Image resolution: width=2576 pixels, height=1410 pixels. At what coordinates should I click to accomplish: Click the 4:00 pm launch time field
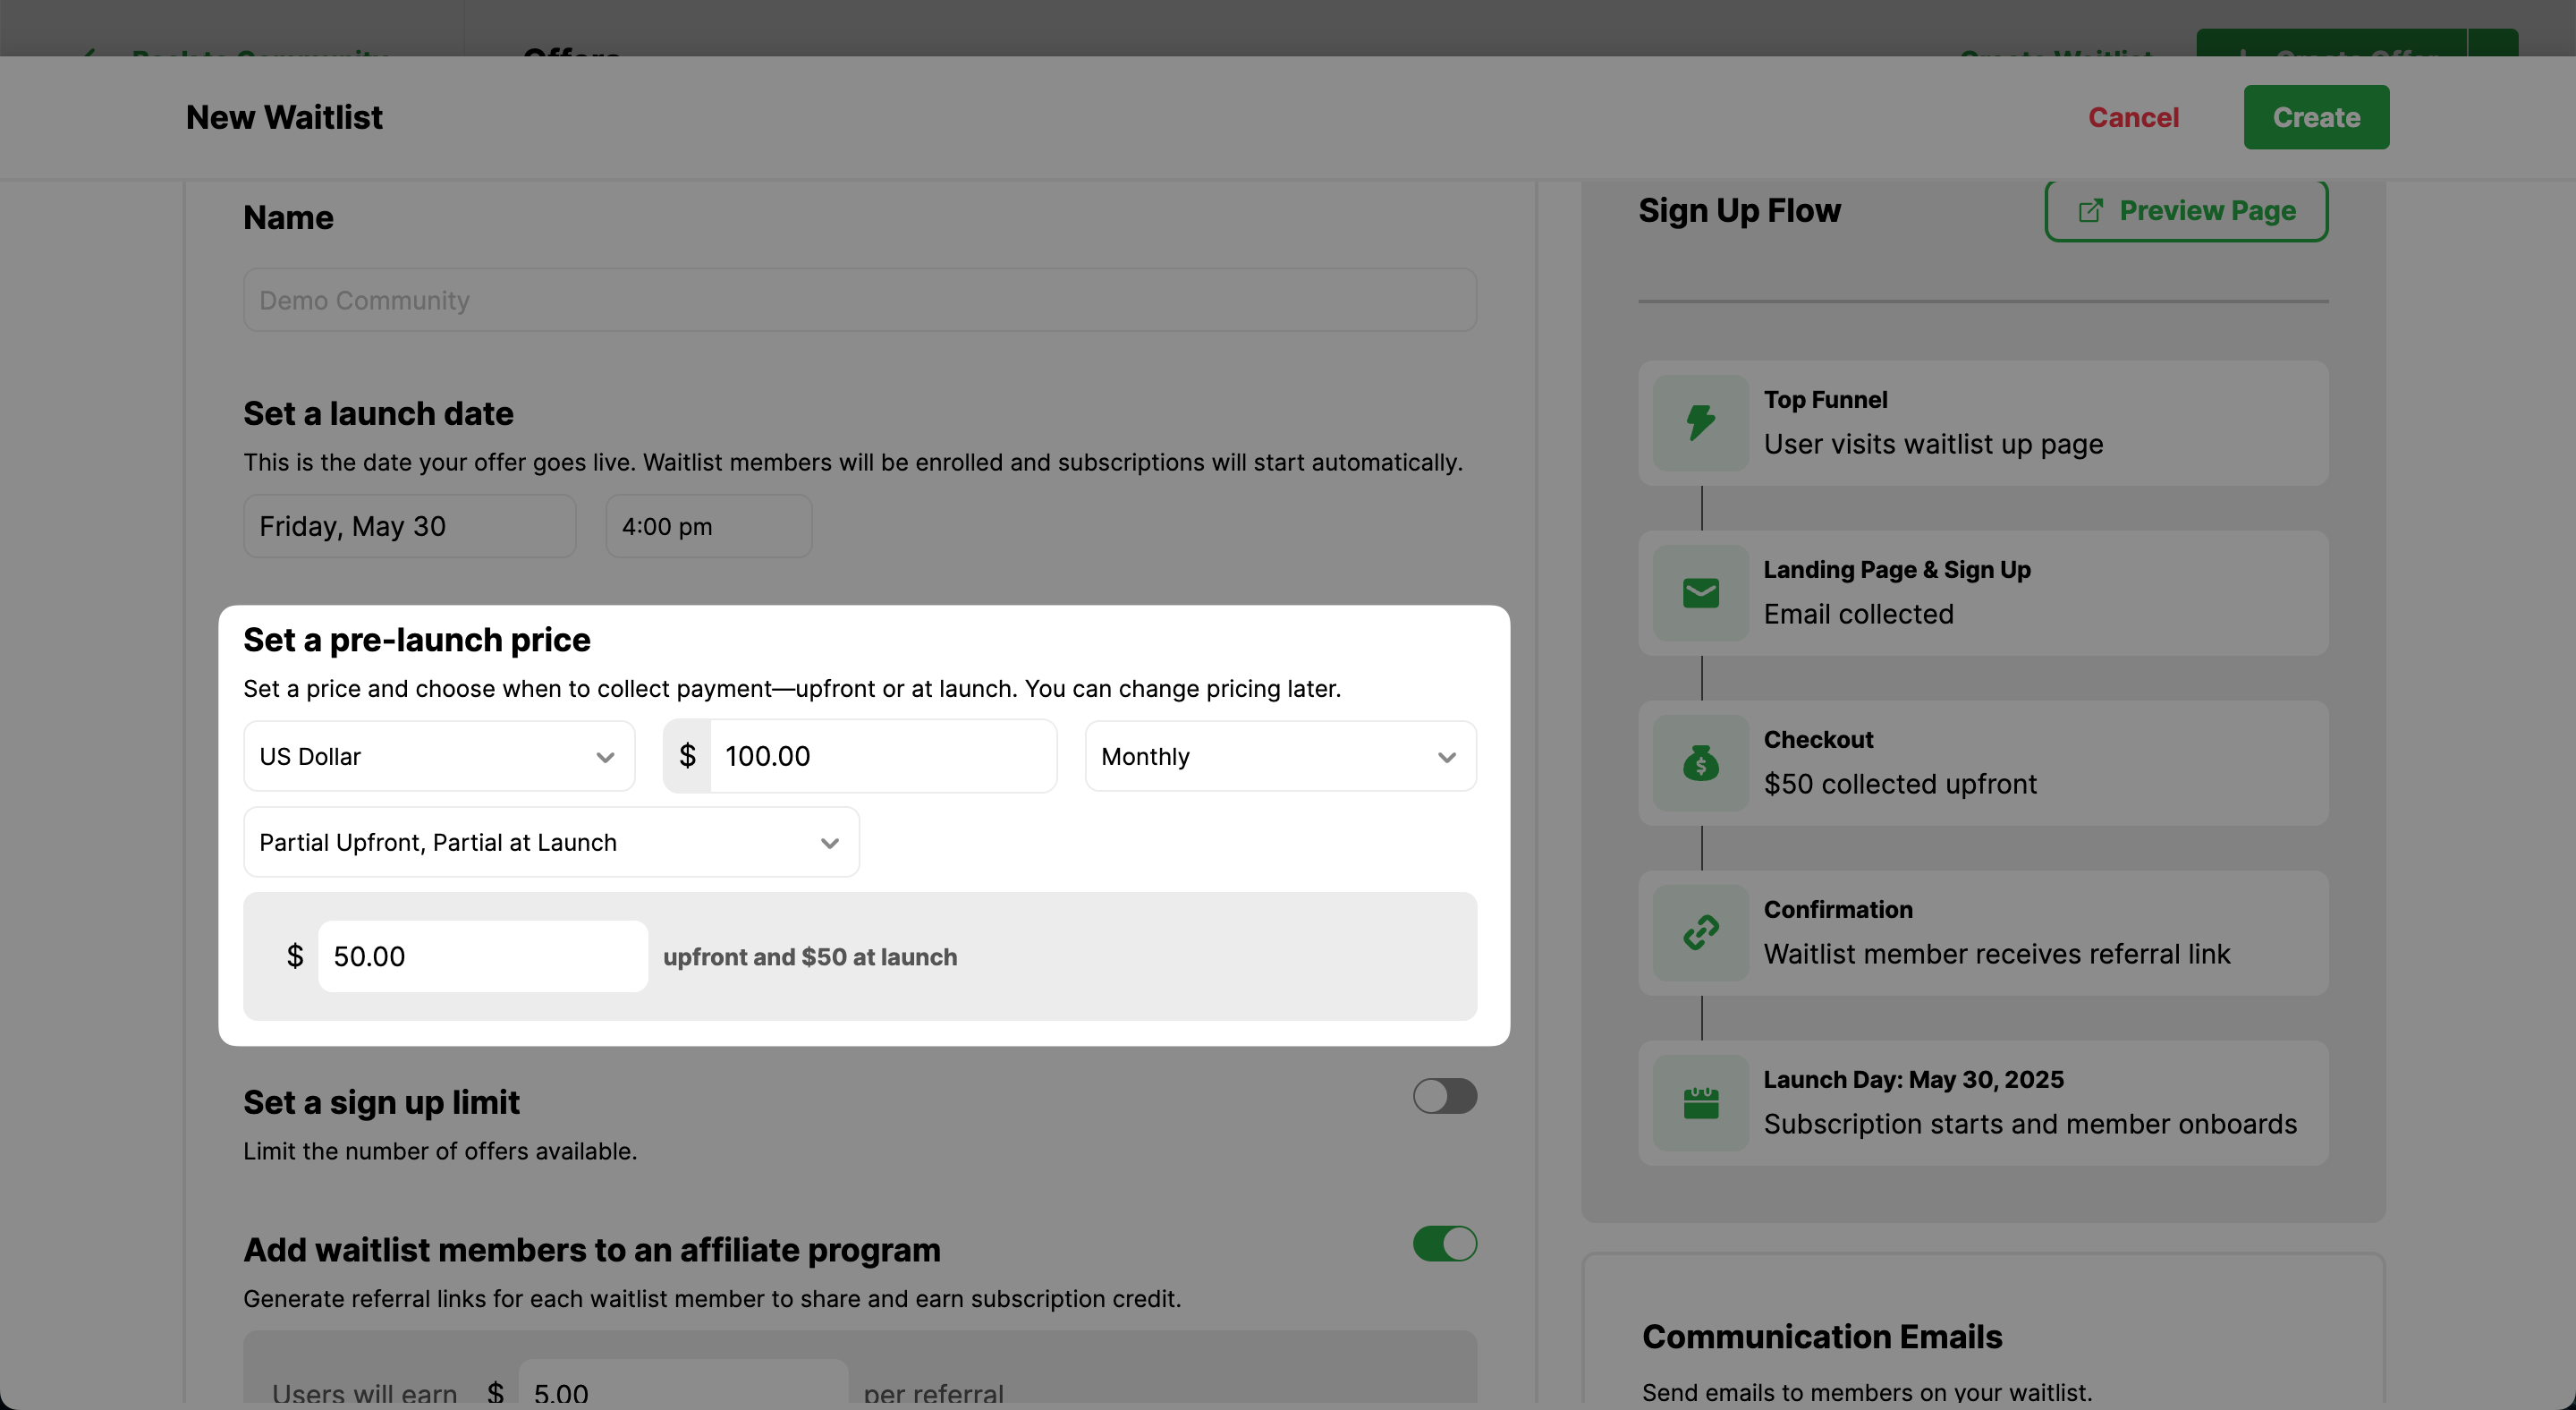[x=708, y=526]
